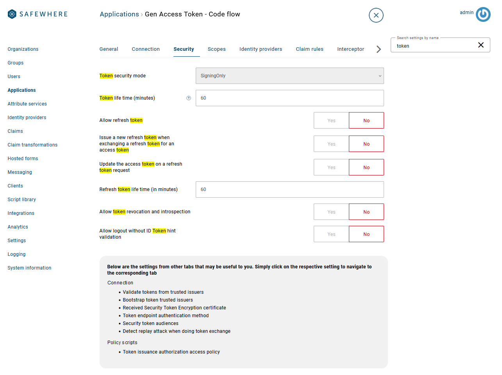This screenshot has height=375, width=502.
Task: Pick No for logout without ID Token hint
Action: pyautogui.click(x=366, y=234)
